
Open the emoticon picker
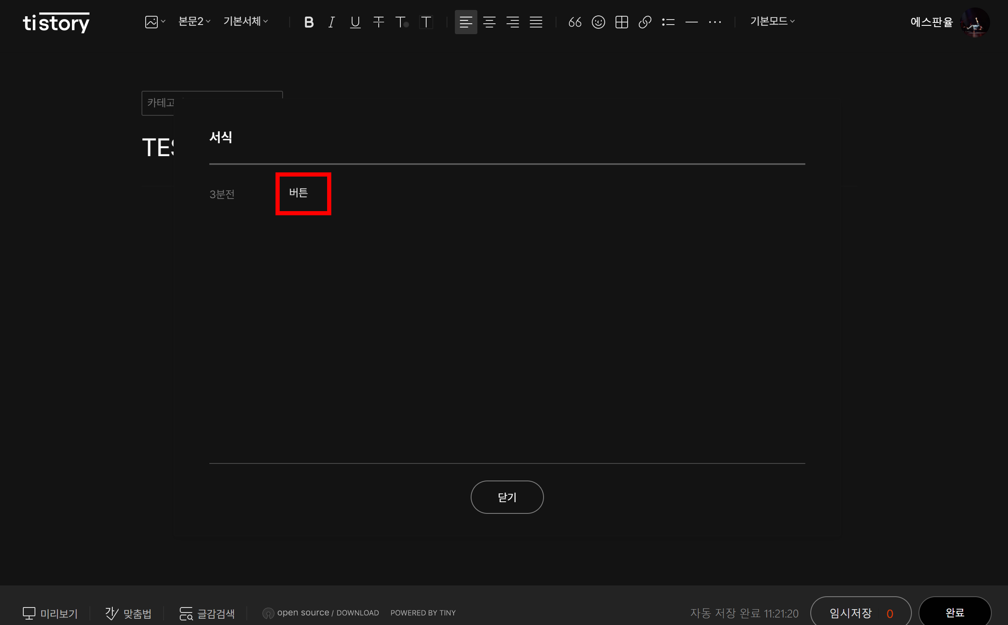[x=598, y=22]
